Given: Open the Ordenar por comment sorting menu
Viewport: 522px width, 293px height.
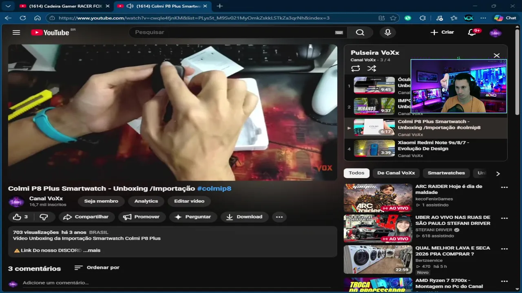Looking at the screenshot, I should pos(97,267).
